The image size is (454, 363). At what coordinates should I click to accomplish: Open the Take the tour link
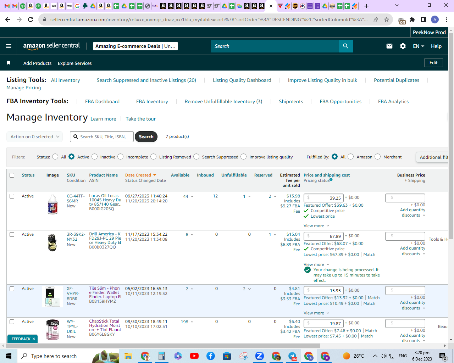(x=140, y=119)
